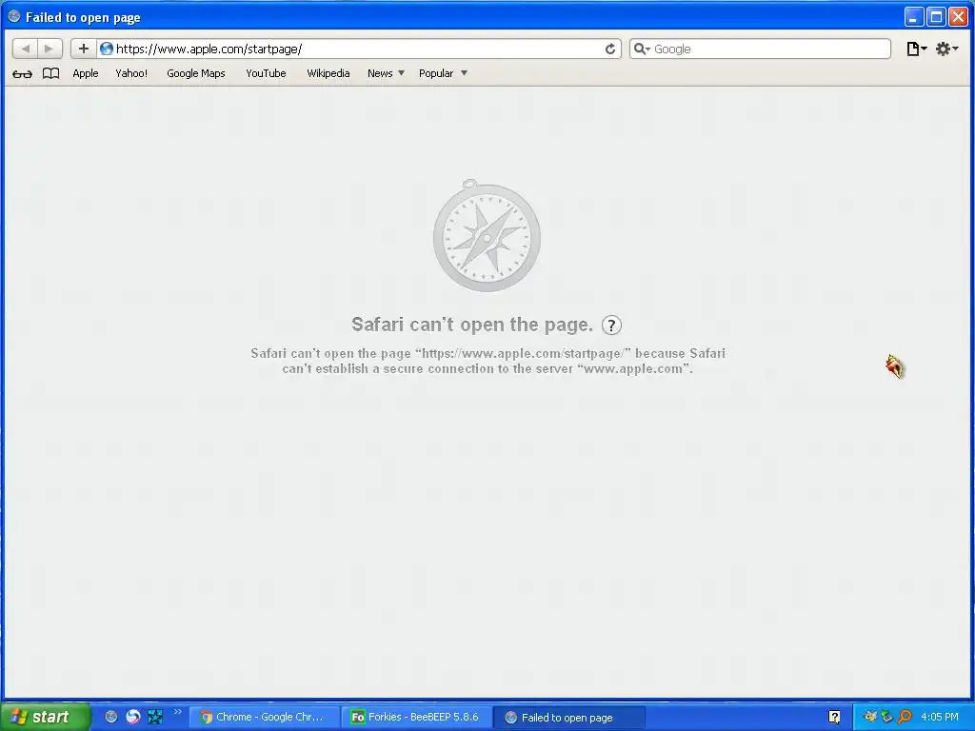Screen dimensions: 975x731
Task: Click the Safari title bar icon
Action: (x=14, y=17)
